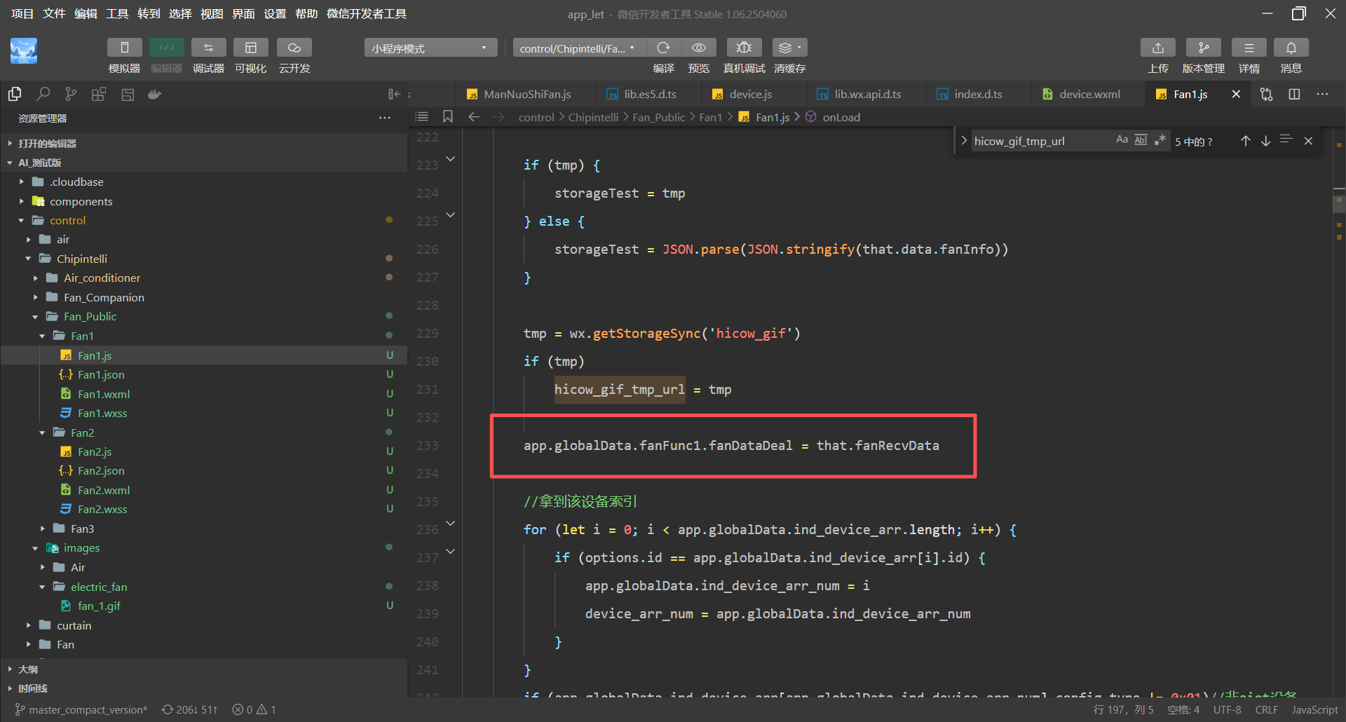Toggle regular expression search option
The width and height of the screenshot is (1346, 722).
click(x=1160, y=140)
